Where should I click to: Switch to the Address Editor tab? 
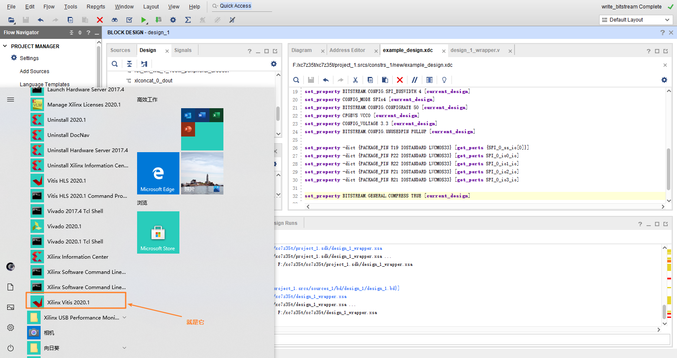[347, 50]
